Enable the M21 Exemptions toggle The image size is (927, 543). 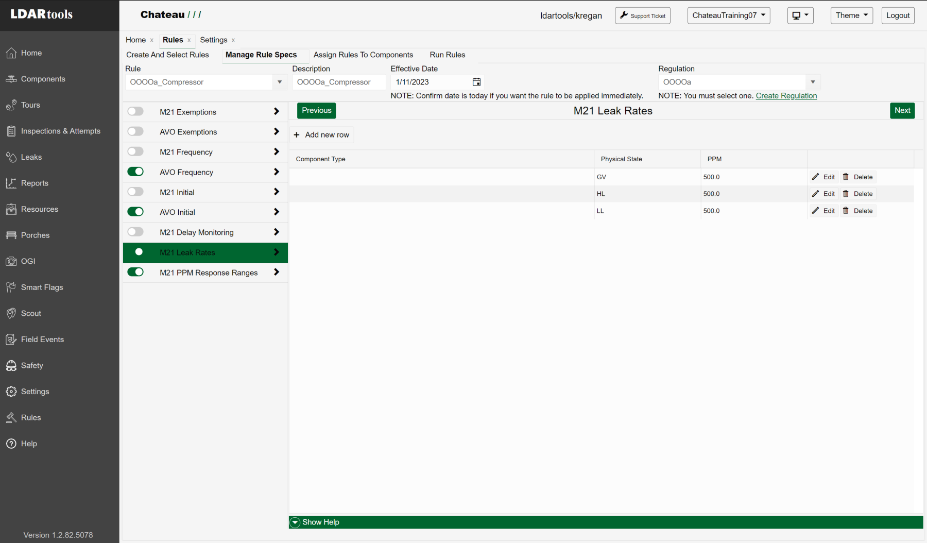[135, 111]
